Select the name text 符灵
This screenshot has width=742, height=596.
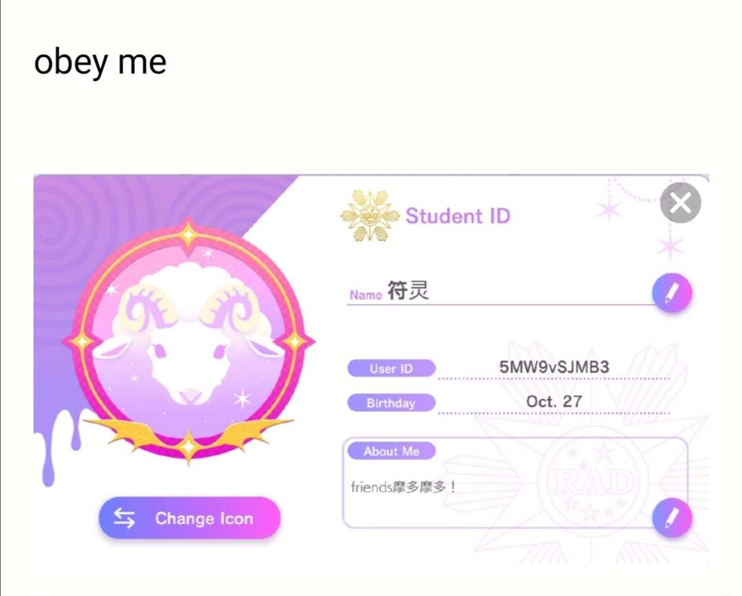coord(408,290)
